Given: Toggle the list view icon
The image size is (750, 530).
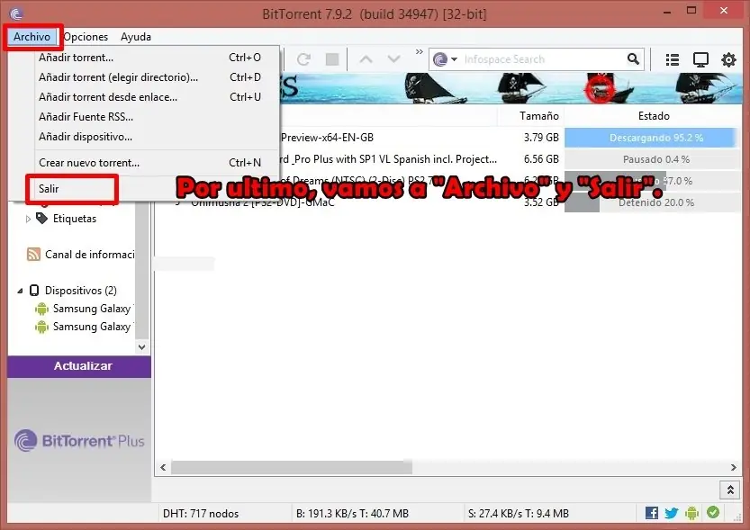Looking at the screenshot, I should (x=672, y=59).
